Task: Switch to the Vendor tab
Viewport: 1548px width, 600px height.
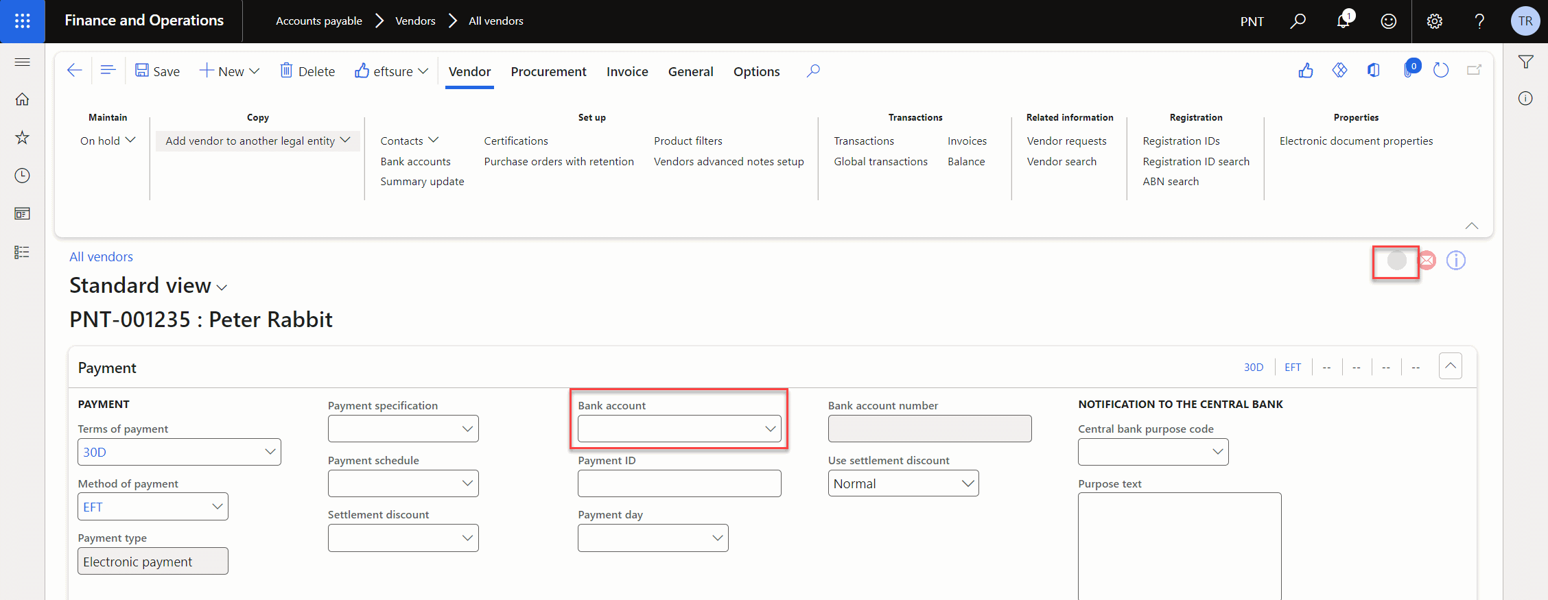Action: pyautogui.click(x=469, y=72)
